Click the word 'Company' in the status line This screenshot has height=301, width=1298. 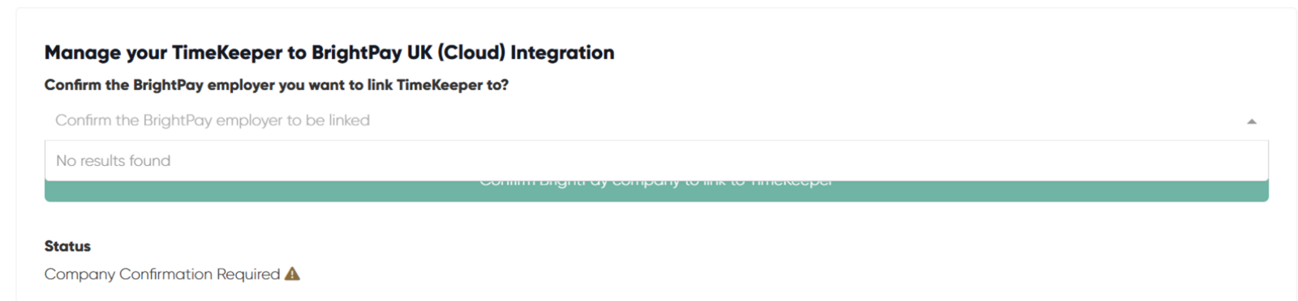pos(80,274)
